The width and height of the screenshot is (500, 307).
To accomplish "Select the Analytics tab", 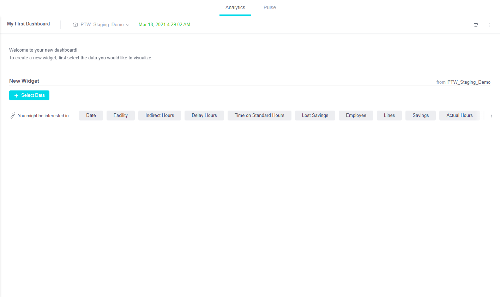I will point(235,7).
